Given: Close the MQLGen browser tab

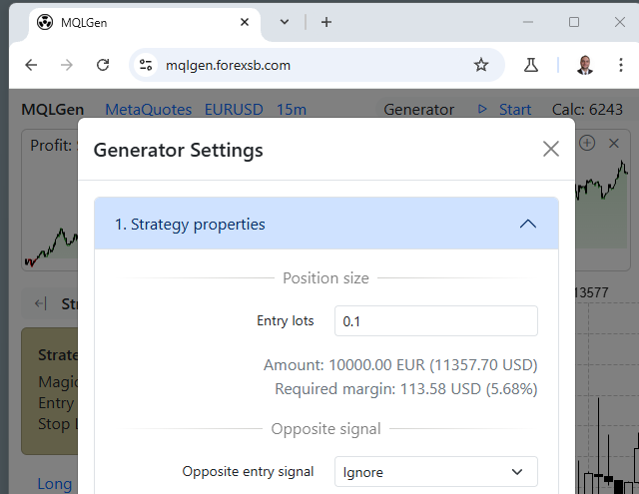Looking at the screenshot, I should tap(244, 22).
